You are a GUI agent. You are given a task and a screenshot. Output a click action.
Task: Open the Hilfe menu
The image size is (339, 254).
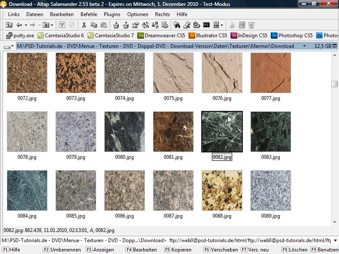point(182,14)
